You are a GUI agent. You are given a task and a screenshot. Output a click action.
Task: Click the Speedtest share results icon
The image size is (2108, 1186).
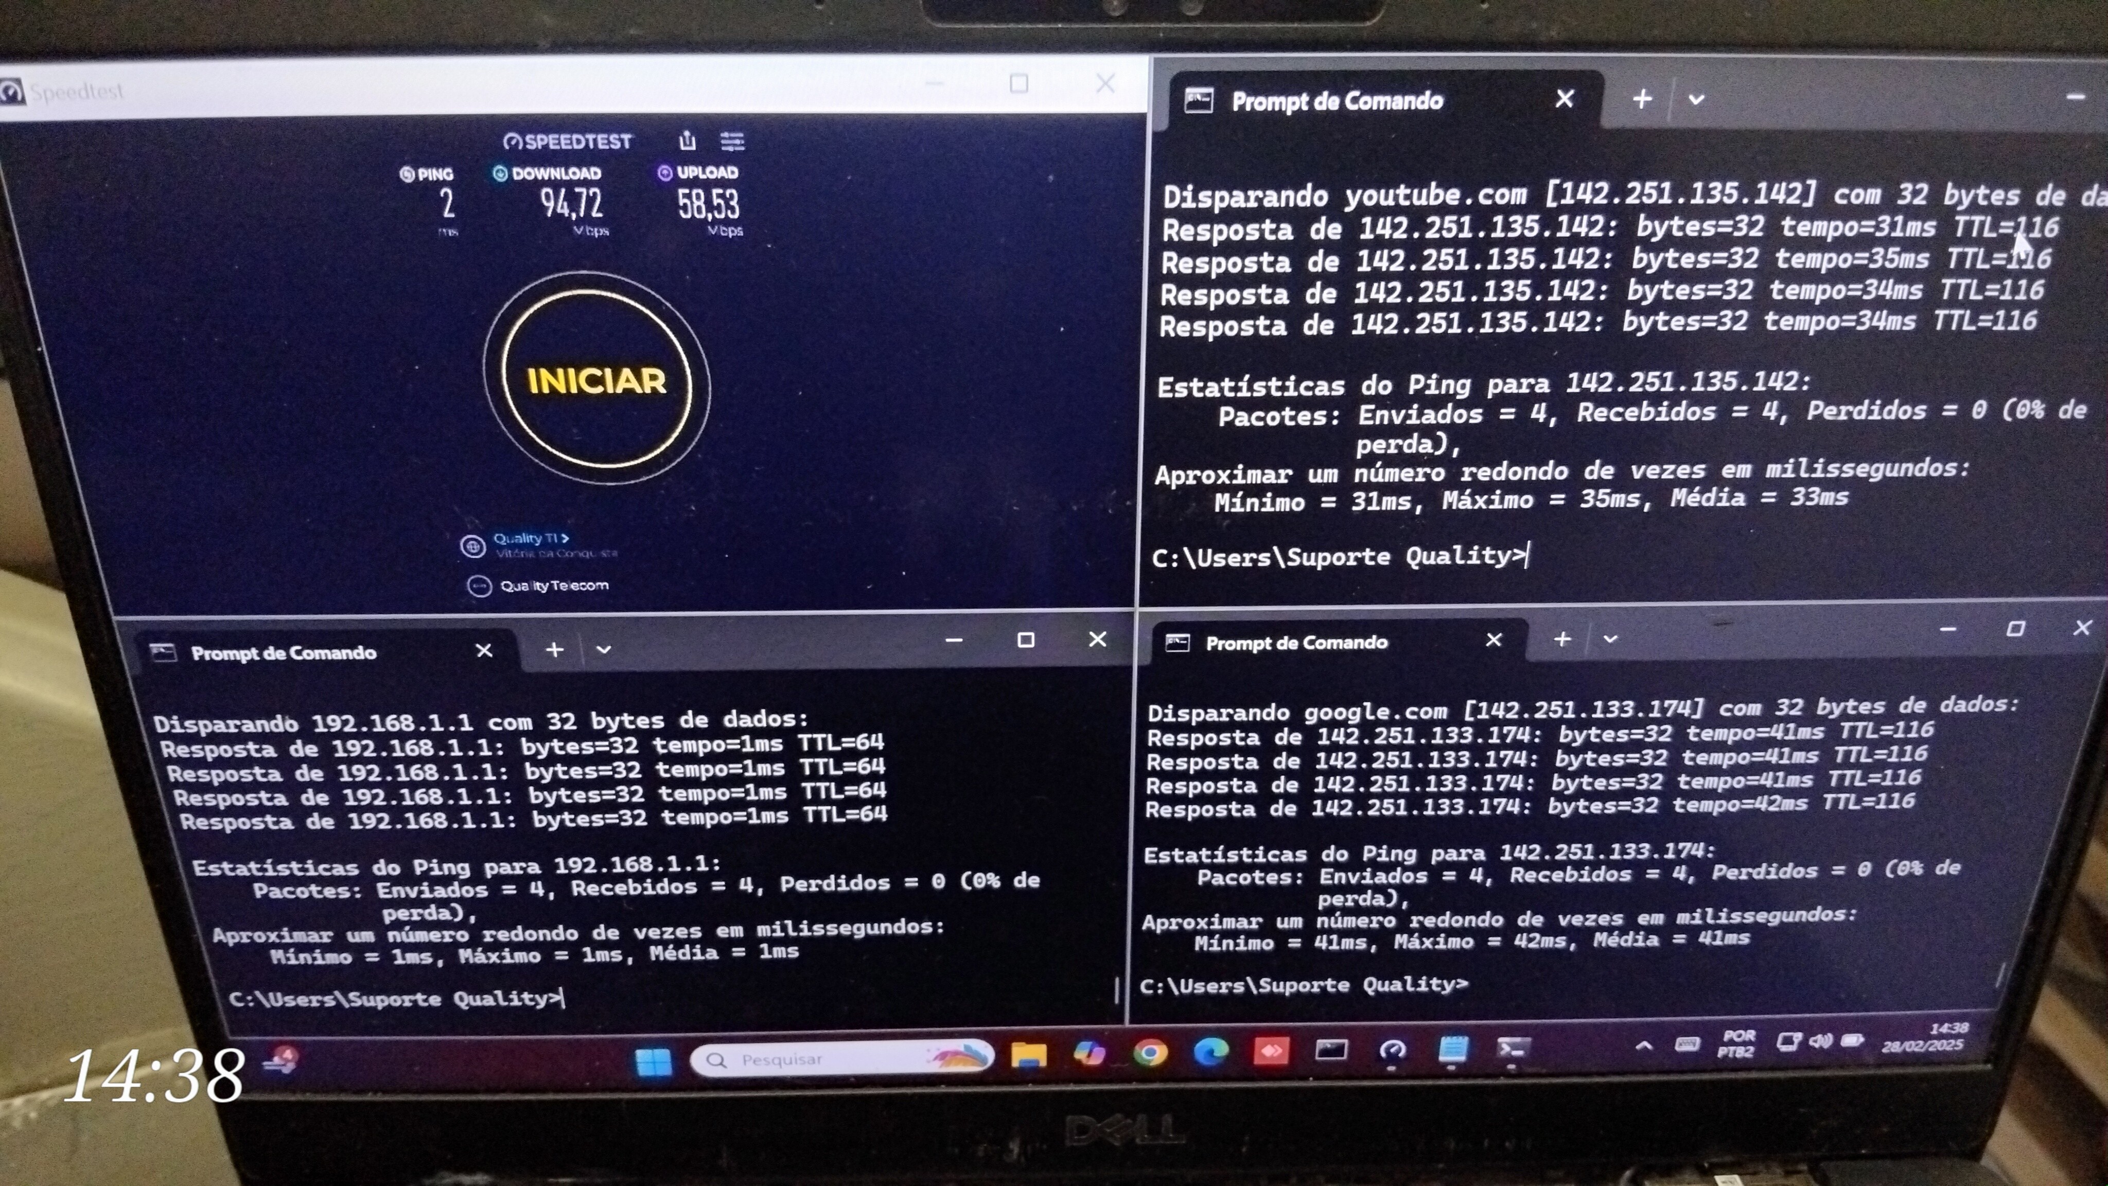(688, 141)
